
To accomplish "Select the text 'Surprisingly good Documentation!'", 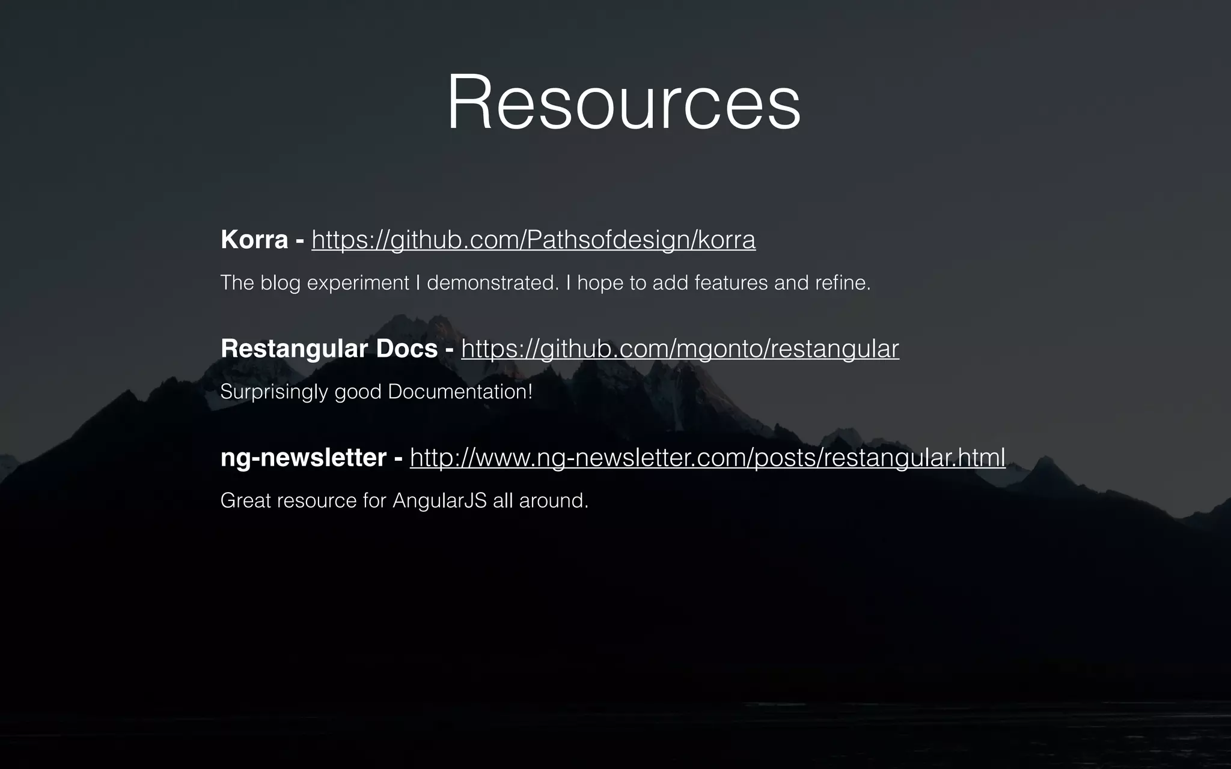I will (376, 392).
